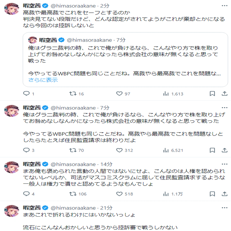Viewport: 231px width, 231px height.
Task: Bookmark the first tweet
Action: coord(212,94)
